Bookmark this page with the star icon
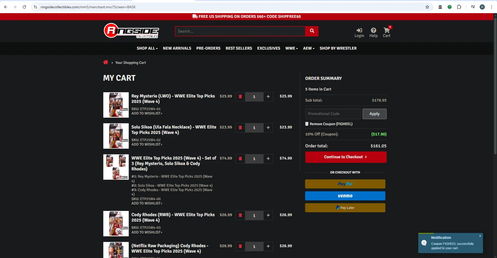 (427, 7)
